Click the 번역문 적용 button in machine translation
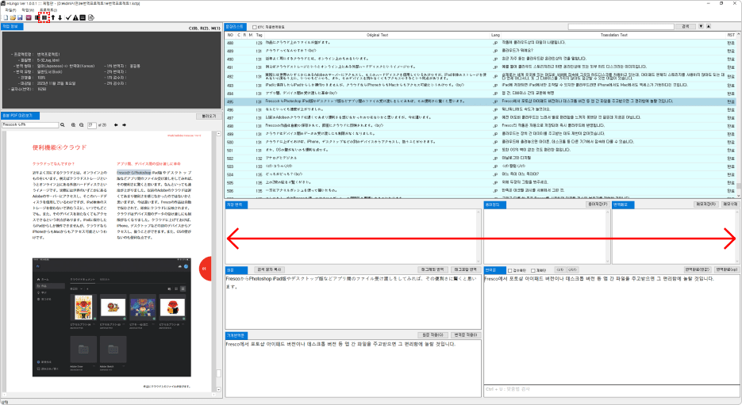Viewport: 742px width, 405px height. pyautogui.click(x=466, y=334)
